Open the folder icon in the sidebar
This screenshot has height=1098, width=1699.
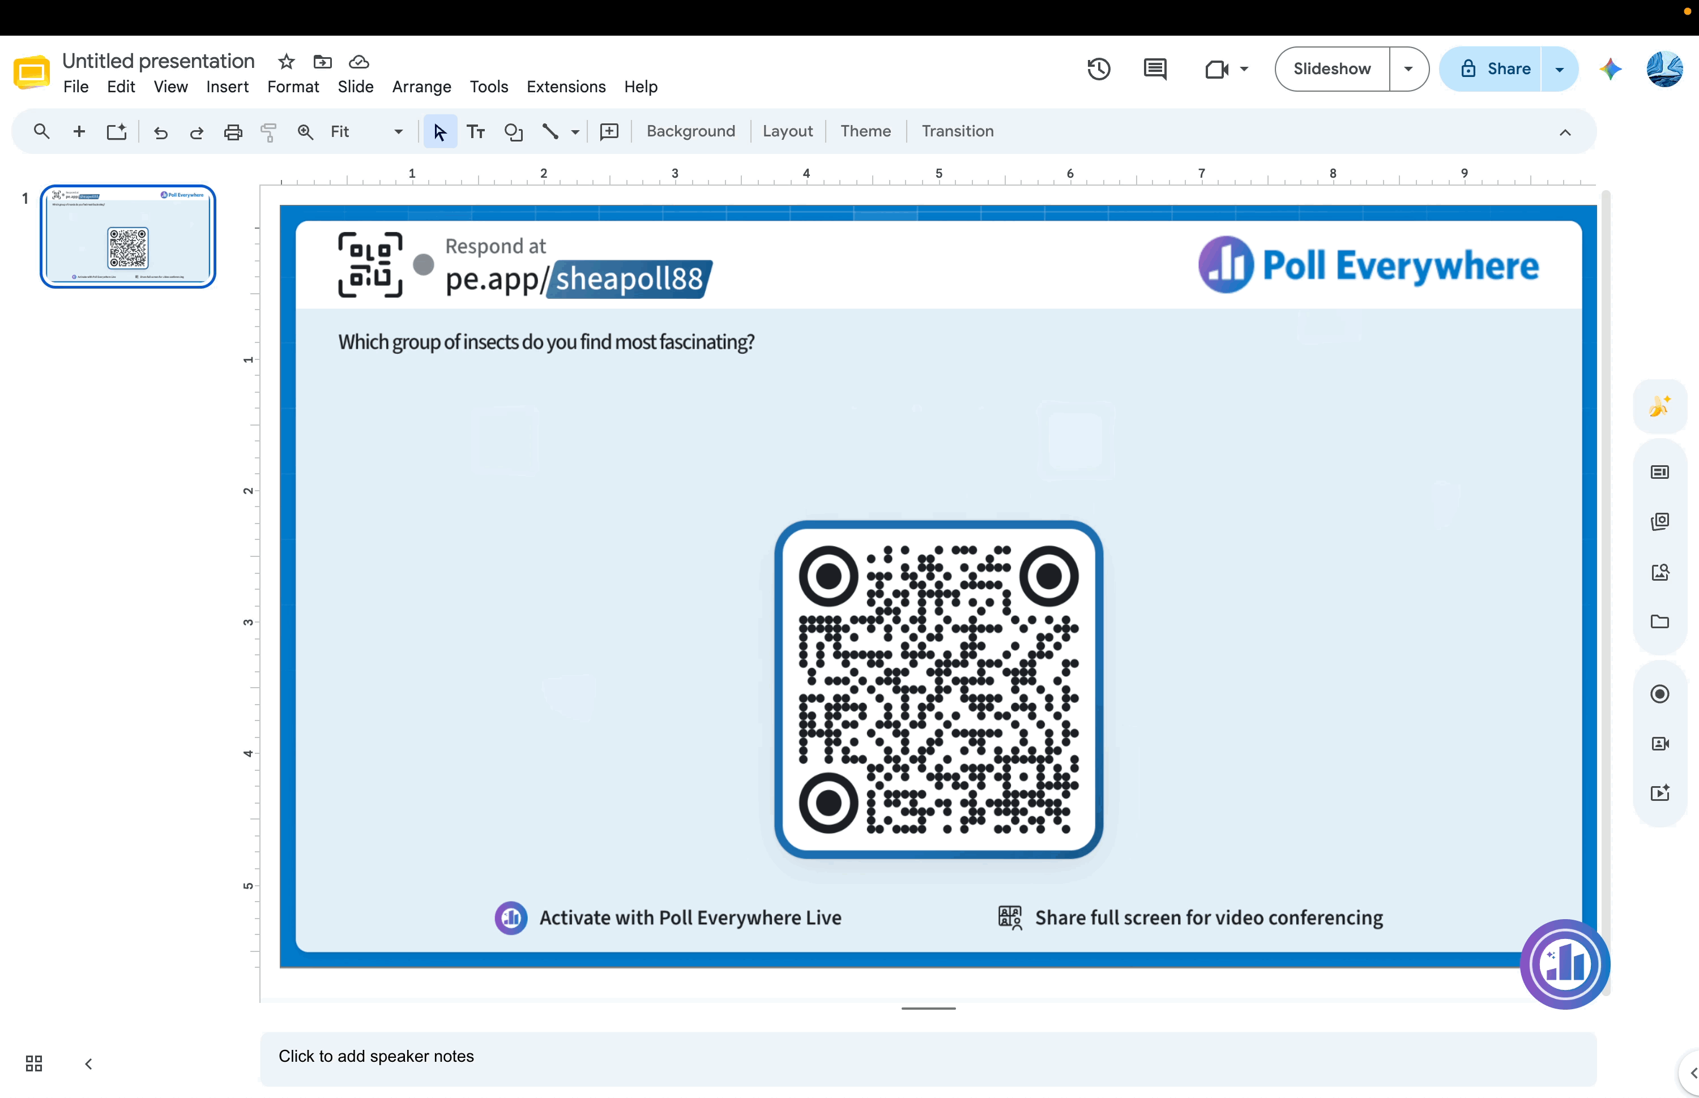[x=1660, y=621]
